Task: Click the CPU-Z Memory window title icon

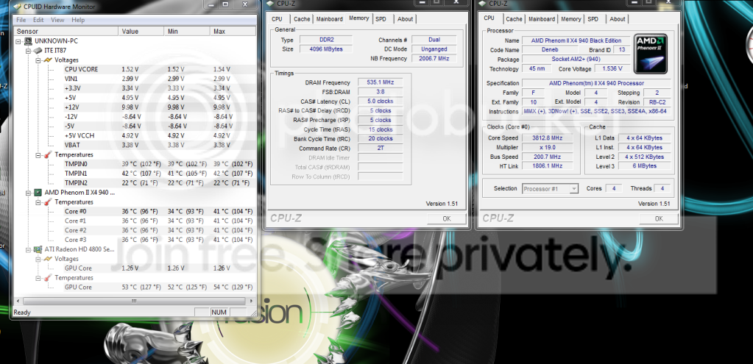Action: (x=272, y=4)
